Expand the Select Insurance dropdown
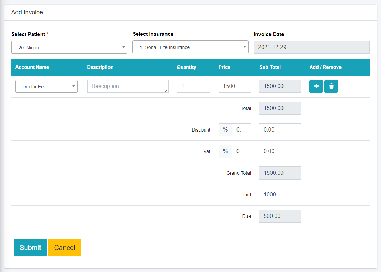Screen dimensions: 381x272 (190, 47)
